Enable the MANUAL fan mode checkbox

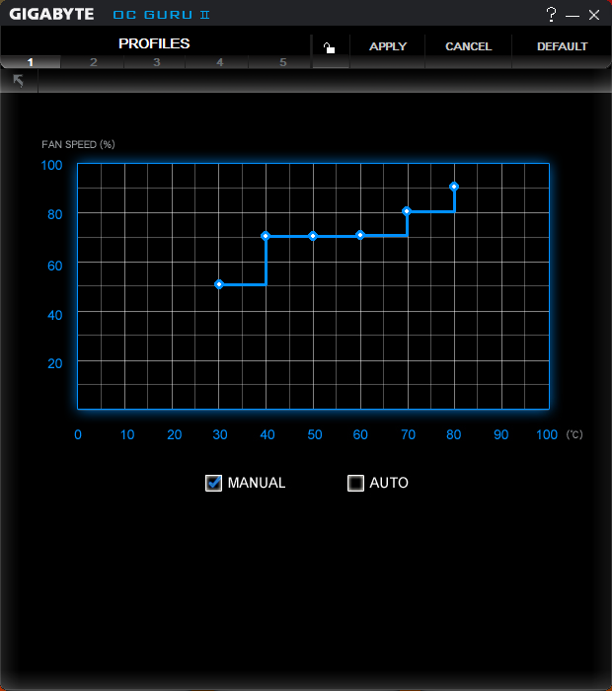[x=213, y=483]
